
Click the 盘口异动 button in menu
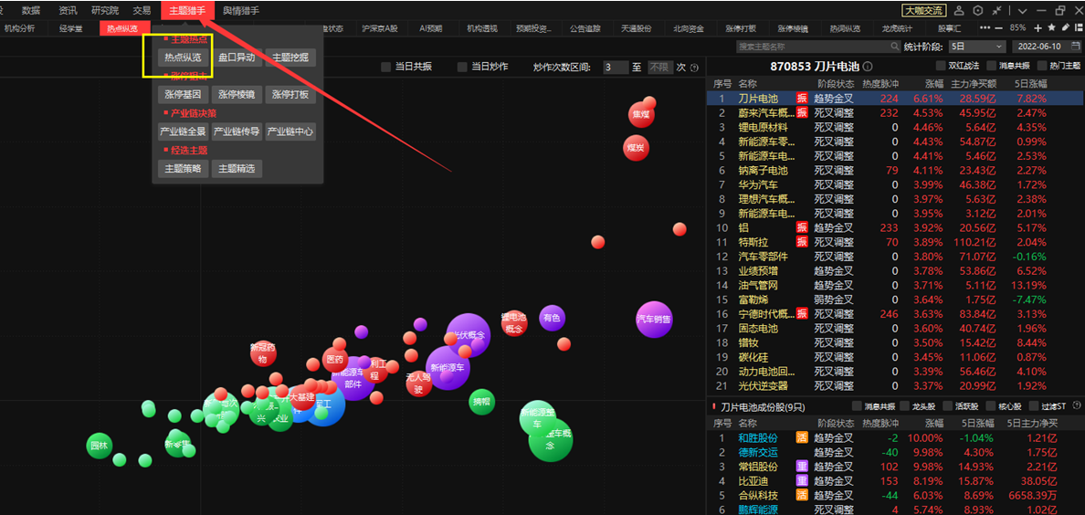[237, 58]
